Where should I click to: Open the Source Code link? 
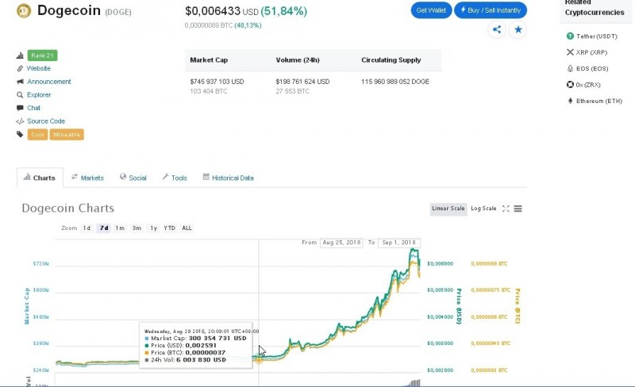pyautogui.click(x=46, y=121)
